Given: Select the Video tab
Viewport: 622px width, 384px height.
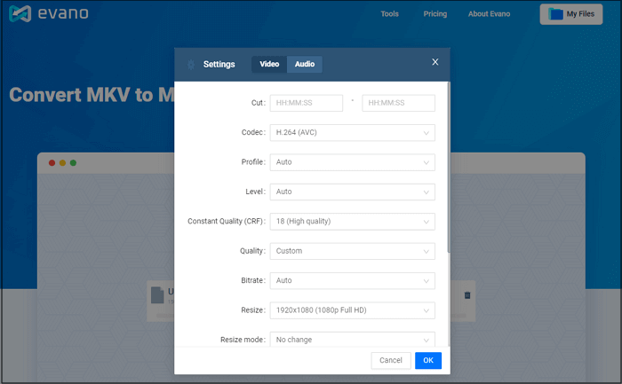Looking at the screenshot, I should click(269, 64).
